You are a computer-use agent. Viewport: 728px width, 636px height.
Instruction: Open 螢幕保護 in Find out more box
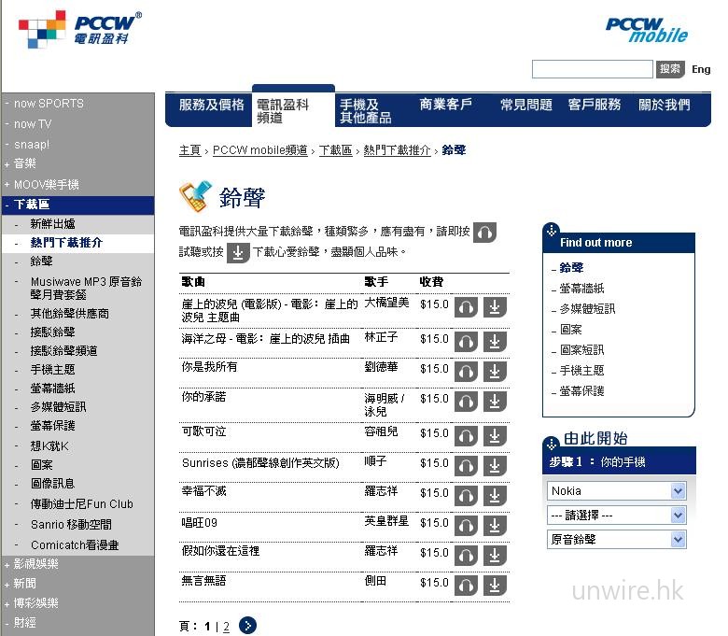[581, 391]
